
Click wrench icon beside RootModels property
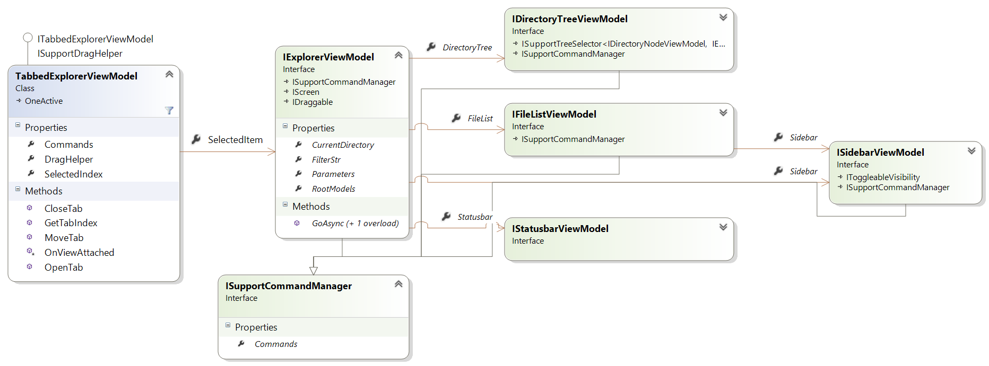[298, 188]
